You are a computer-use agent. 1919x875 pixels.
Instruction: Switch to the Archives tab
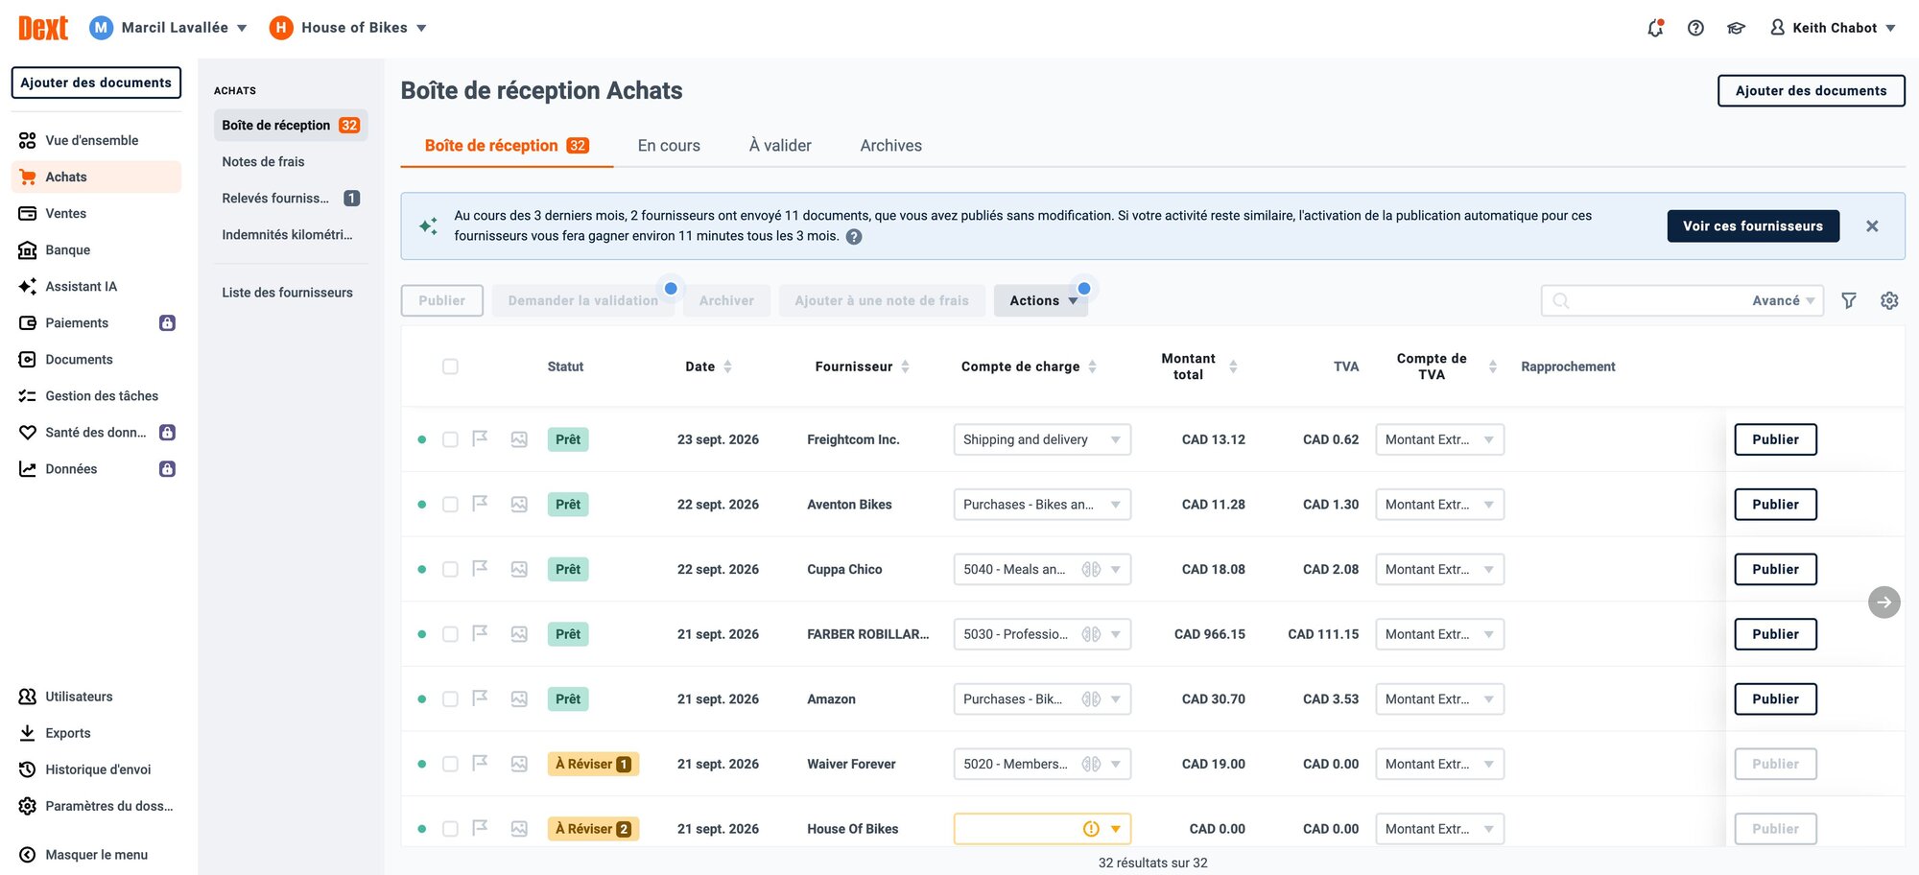pos(890,146)
